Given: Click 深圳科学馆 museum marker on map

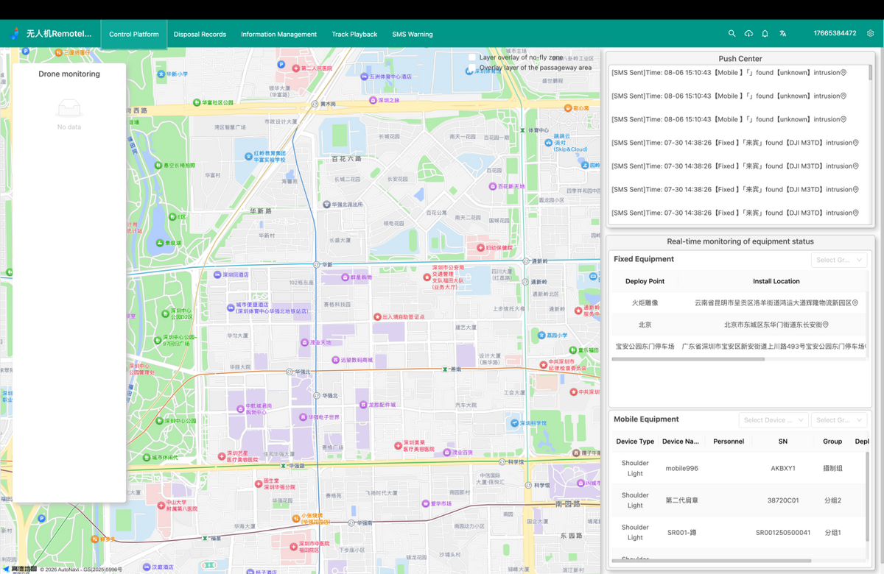Looking at the screenshot, I should coord(514,423).
